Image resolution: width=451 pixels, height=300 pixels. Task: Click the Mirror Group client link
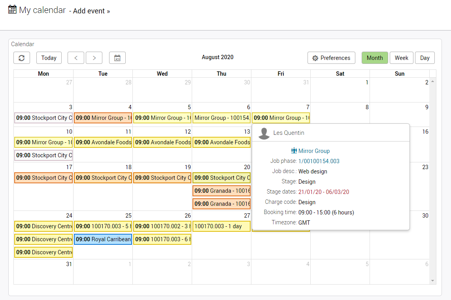[x=314, y=151]
